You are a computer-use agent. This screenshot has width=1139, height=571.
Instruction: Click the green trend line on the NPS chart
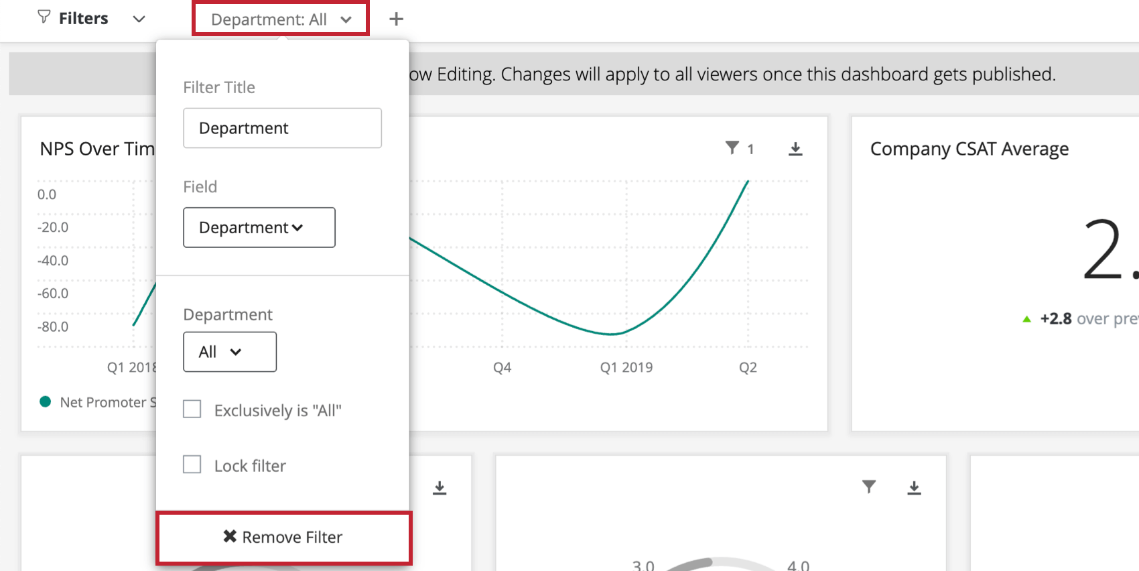(610, 333)
